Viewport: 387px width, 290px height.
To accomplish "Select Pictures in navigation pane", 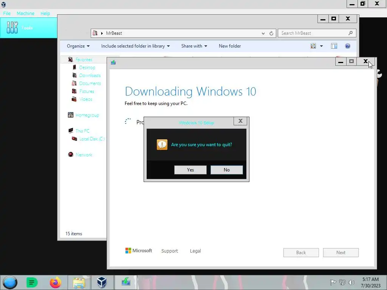I will point(87,91).
